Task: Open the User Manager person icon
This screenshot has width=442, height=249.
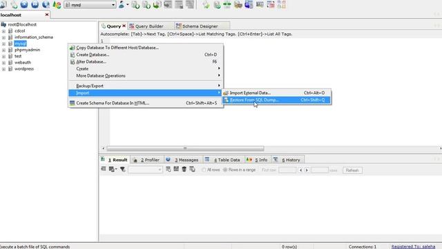Action: click(x=122, y=5)
